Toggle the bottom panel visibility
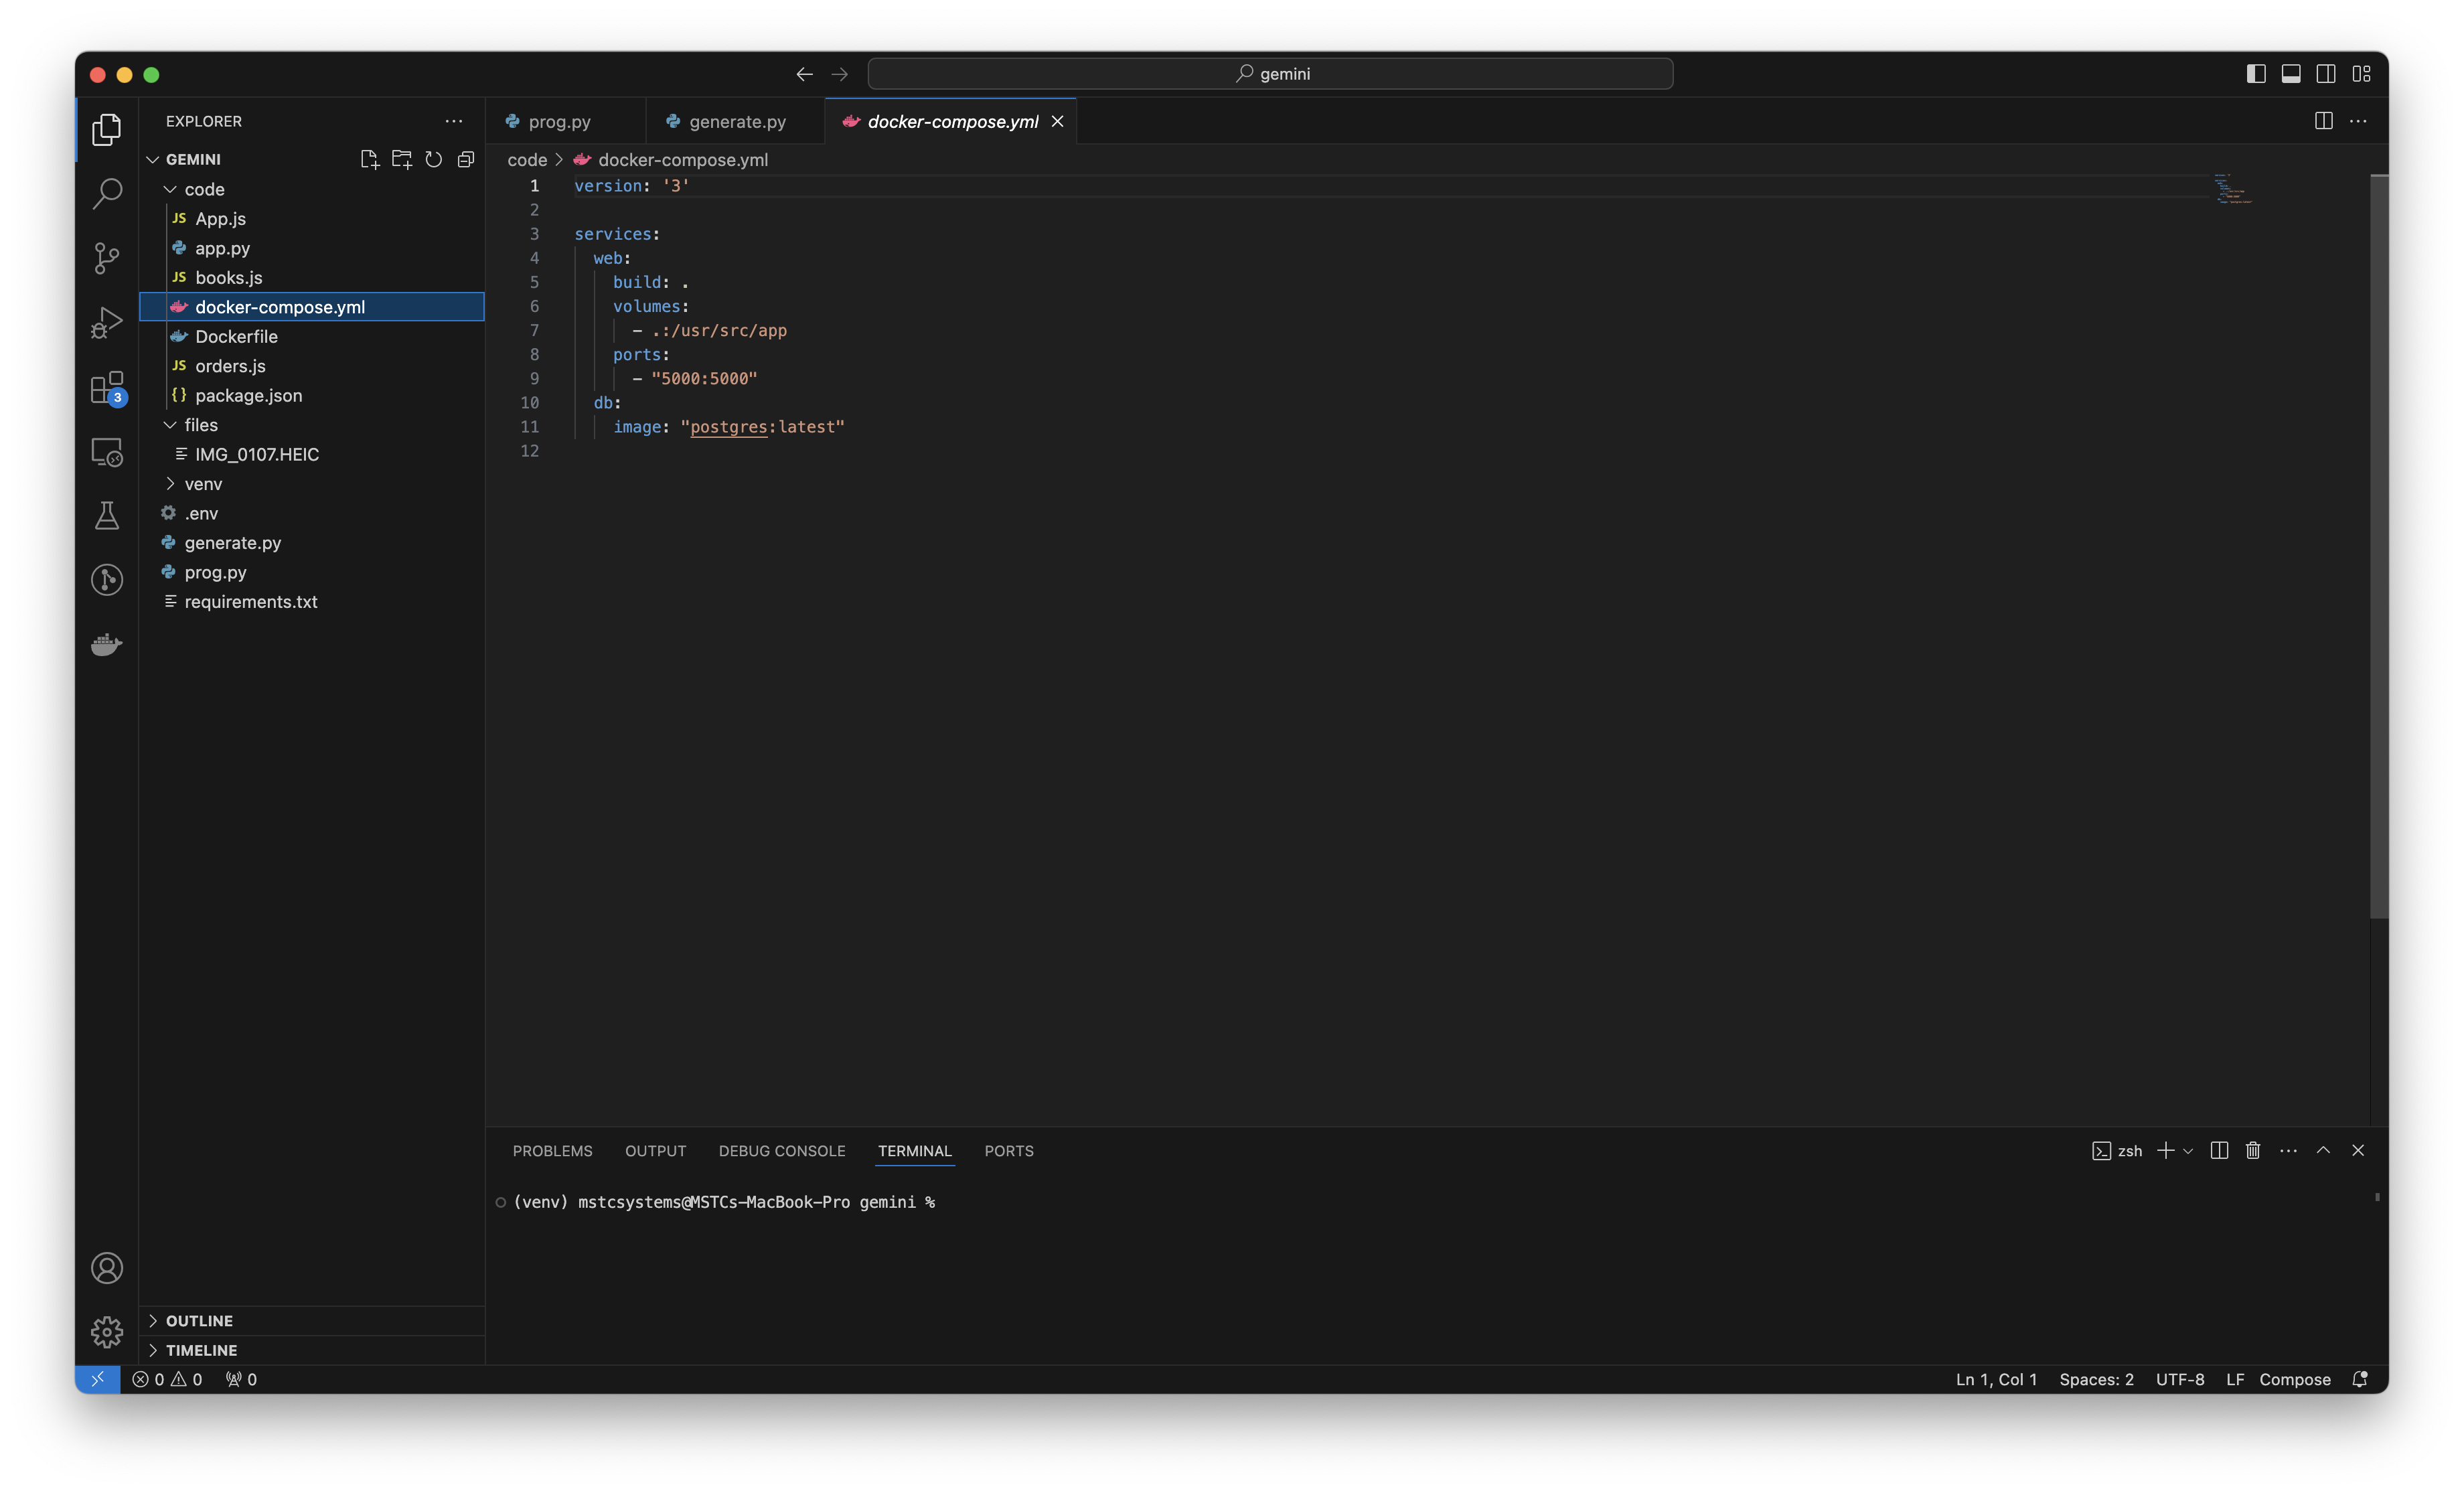Screen dimensions: 2464x1493 [x=2291, y=74]
